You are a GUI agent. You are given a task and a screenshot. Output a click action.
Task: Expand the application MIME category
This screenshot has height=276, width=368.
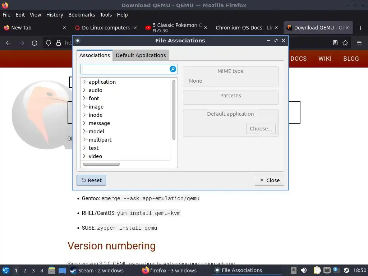[84, 82]
